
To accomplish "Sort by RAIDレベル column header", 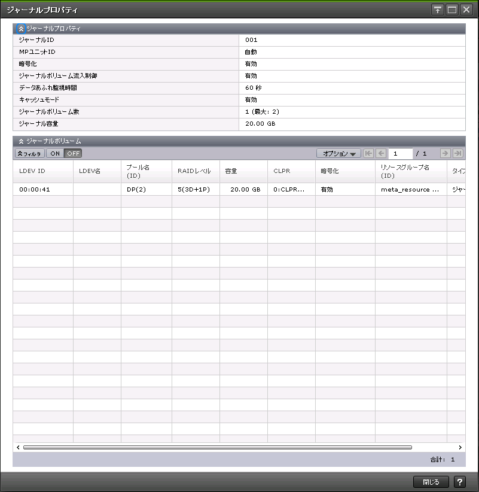I will [x=194, y=171].
